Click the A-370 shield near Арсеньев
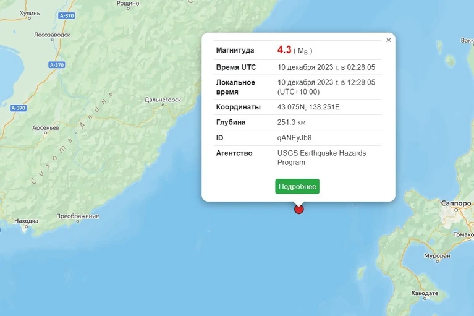Viewport: 474px width, 316px height. 19,108
